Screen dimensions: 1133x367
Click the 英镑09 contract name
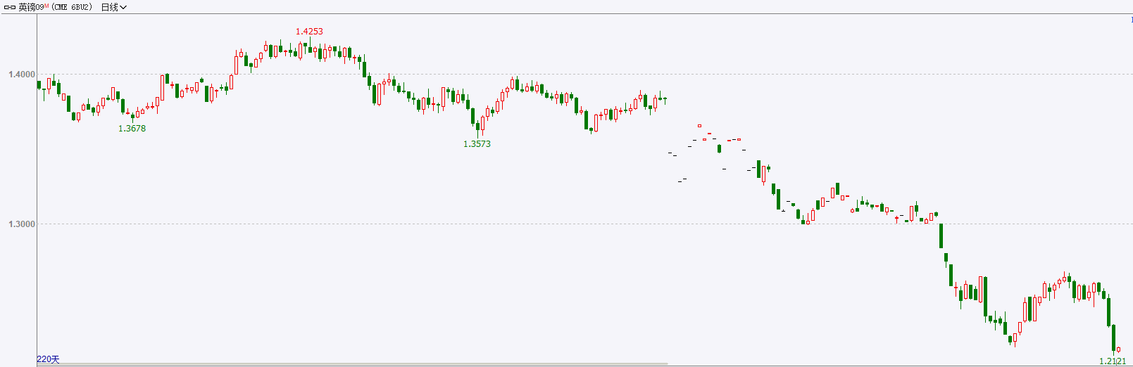click(x=31, y=7)
